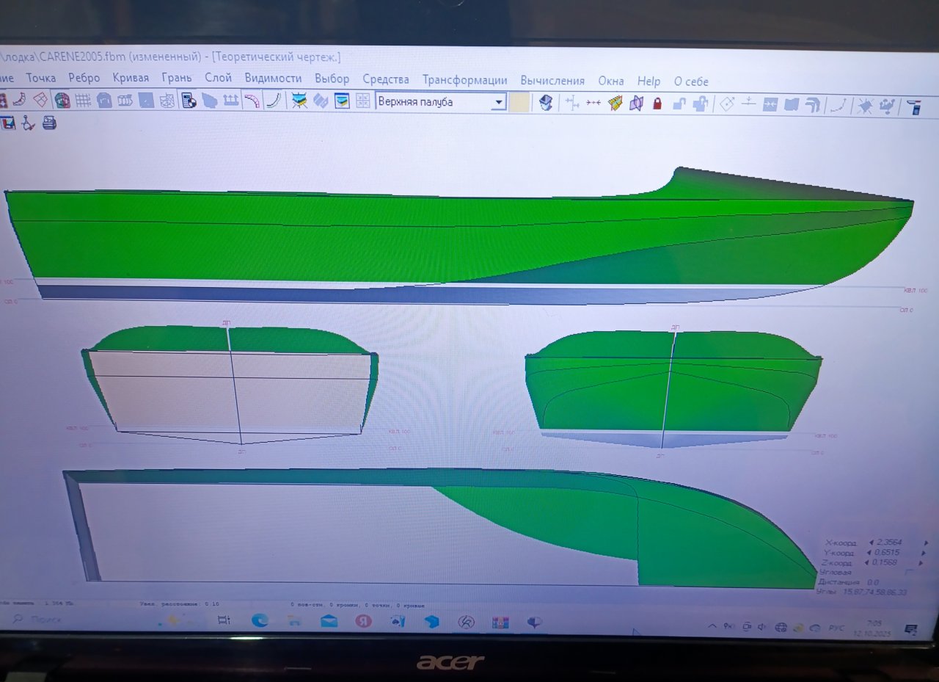Viewport: 939px width, 682px height.
Task: Open the Вычисления menu
Action: coord(552,81)
